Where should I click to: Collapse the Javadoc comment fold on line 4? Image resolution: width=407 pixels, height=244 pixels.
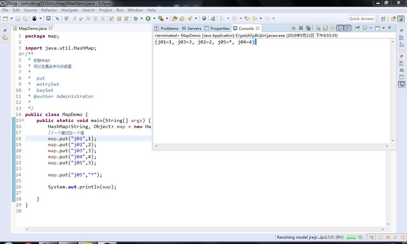pos(23,54)
